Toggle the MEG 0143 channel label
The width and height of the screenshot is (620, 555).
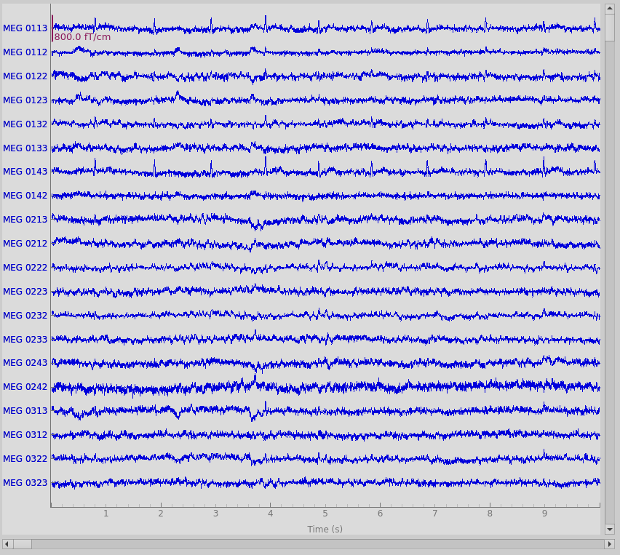pos(25,172)
